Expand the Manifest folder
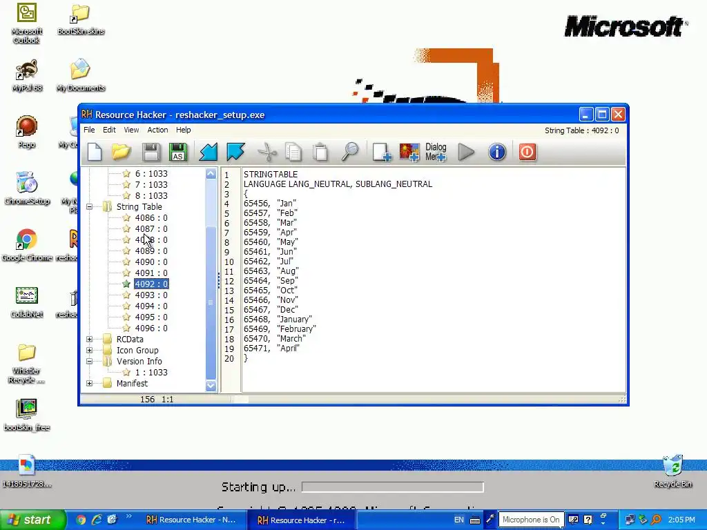707x530 pixels. 89,384
